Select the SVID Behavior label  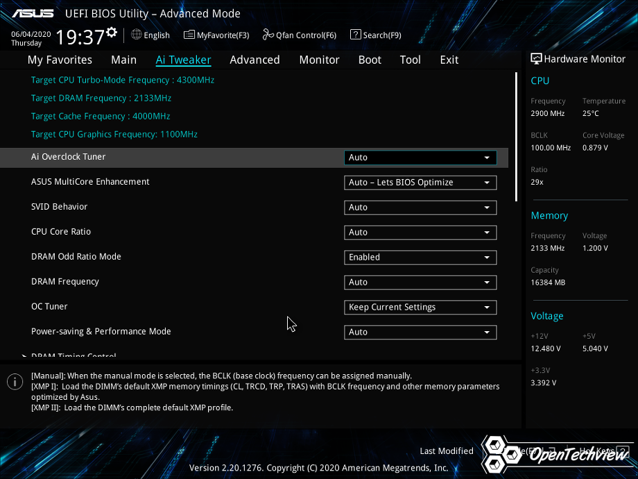pyautogui.click(x=60, y=206)
